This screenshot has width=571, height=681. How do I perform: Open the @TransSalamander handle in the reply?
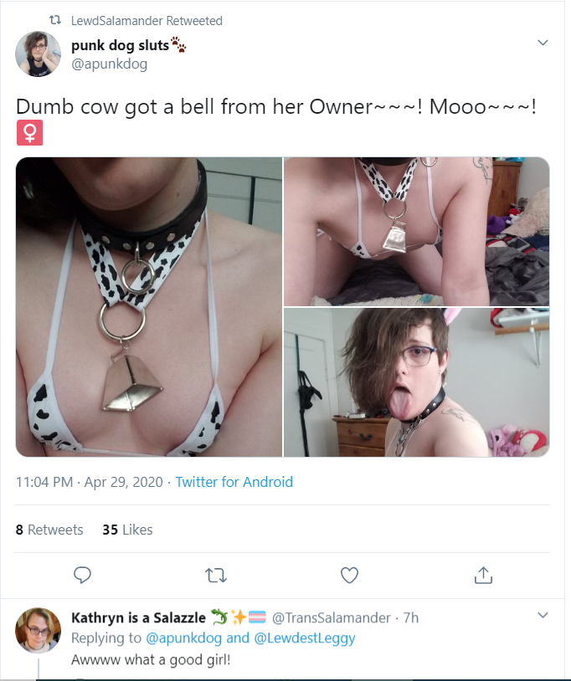[x=331, y=617]
